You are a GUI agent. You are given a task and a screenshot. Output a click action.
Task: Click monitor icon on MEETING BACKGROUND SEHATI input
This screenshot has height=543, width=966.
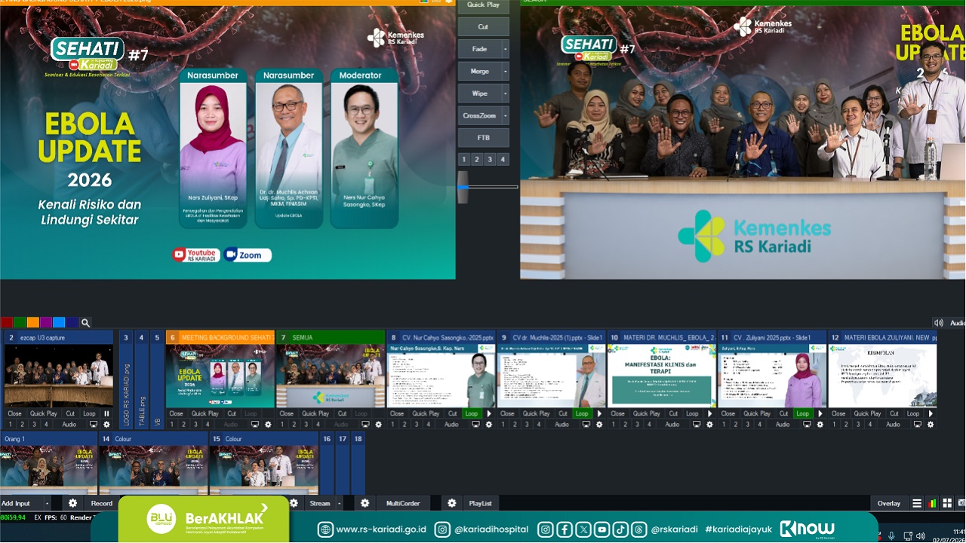[255, 425]
